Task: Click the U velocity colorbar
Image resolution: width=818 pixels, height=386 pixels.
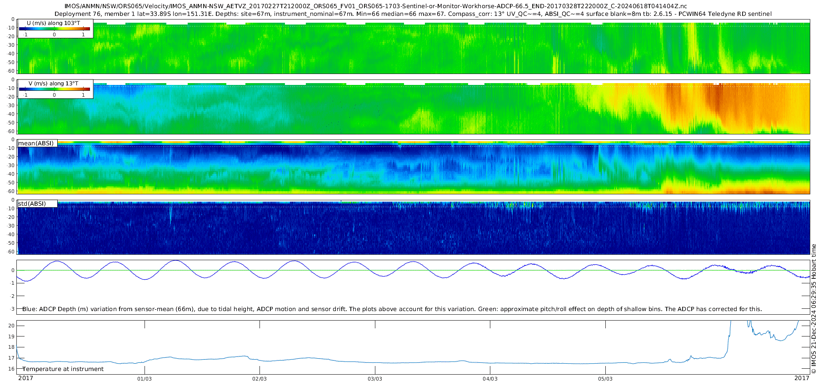Action: 55,29
